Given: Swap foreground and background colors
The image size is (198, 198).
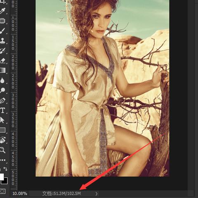Looking at the screenshot, I should coord(5,169).
